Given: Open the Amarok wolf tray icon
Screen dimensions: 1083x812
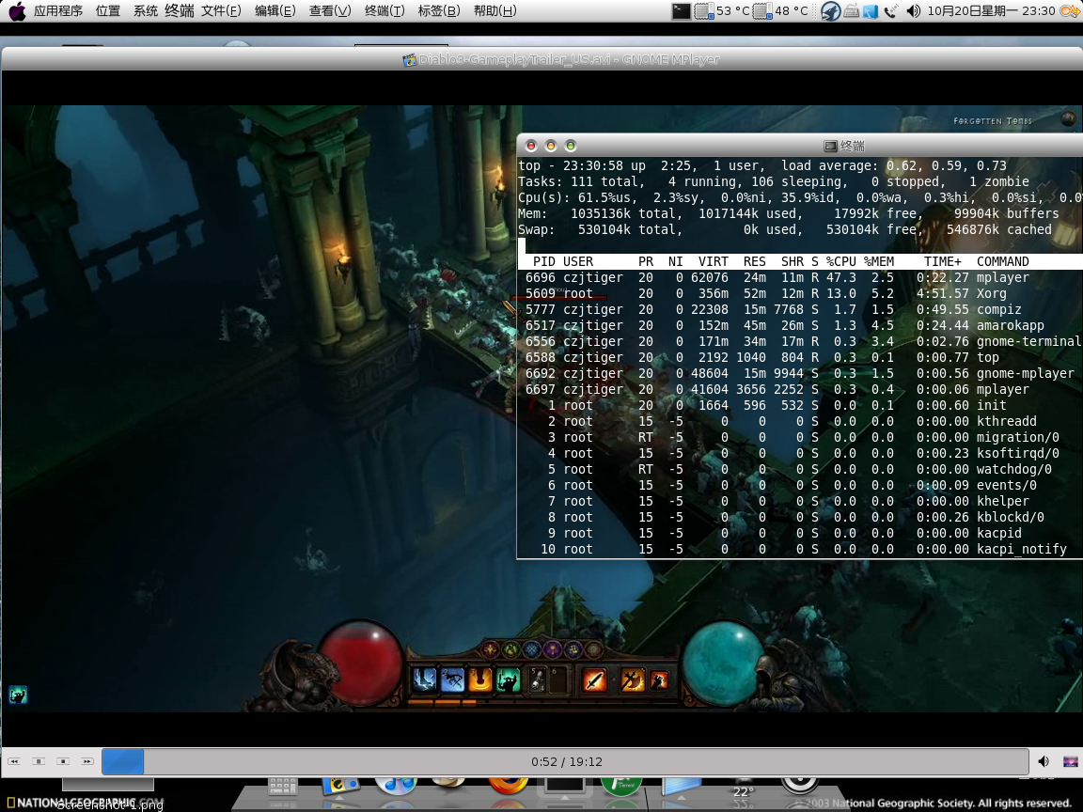Looking at the screenshot, I should (830, 11).
